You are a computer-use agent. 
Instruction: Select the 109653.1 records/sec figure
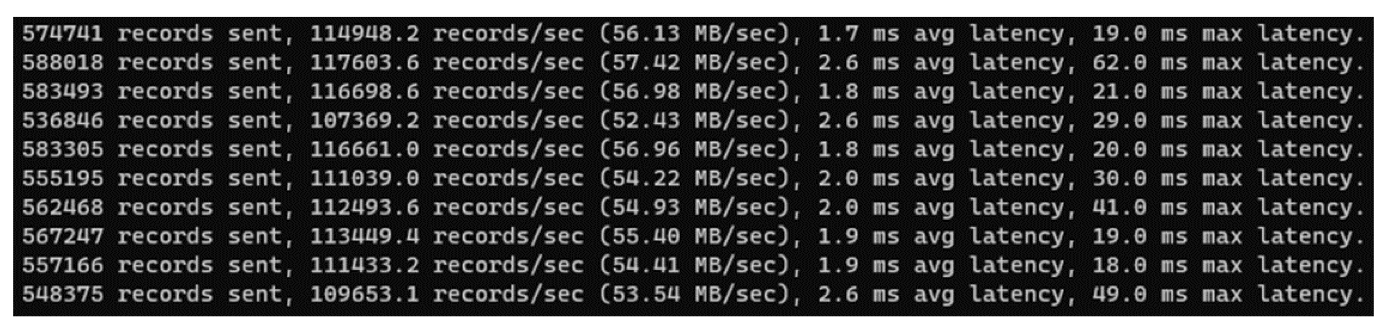pos(364,295)
